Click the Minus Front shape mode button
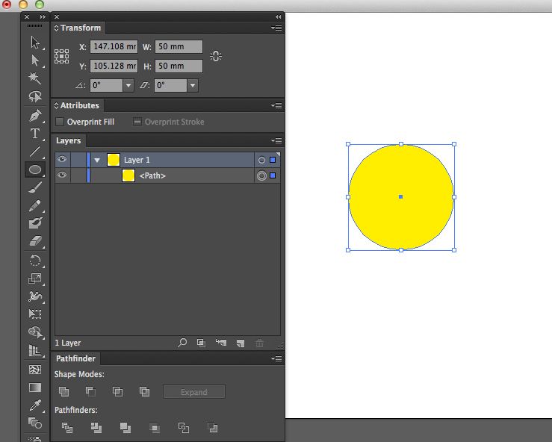 (x=90, y=391)
